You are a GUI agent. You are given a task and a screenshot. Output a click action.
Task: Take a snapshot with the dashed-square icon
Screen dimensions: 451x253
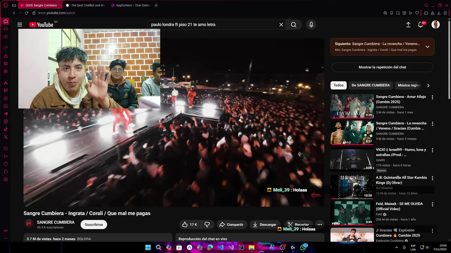click(398, 13)
